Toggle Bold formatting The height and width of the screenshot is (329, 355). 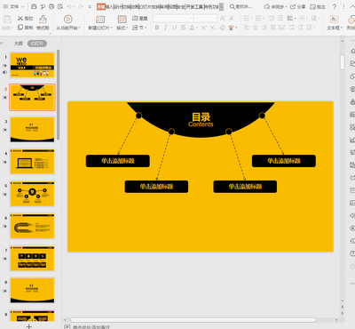157,28
